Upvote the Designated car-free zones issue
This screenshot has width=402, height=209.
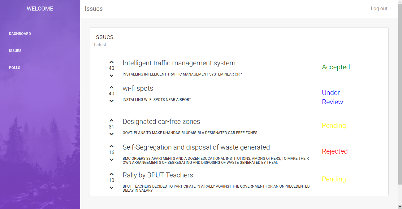[x=111, y=121]
